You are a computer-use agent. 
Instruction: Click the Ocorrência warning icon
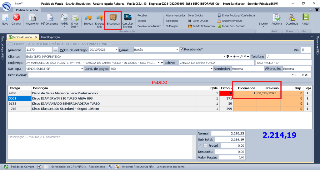click(x=292, y=18)
